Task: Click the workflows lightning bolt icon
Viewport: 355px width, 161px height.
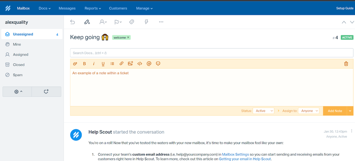Action: [147, 22]
